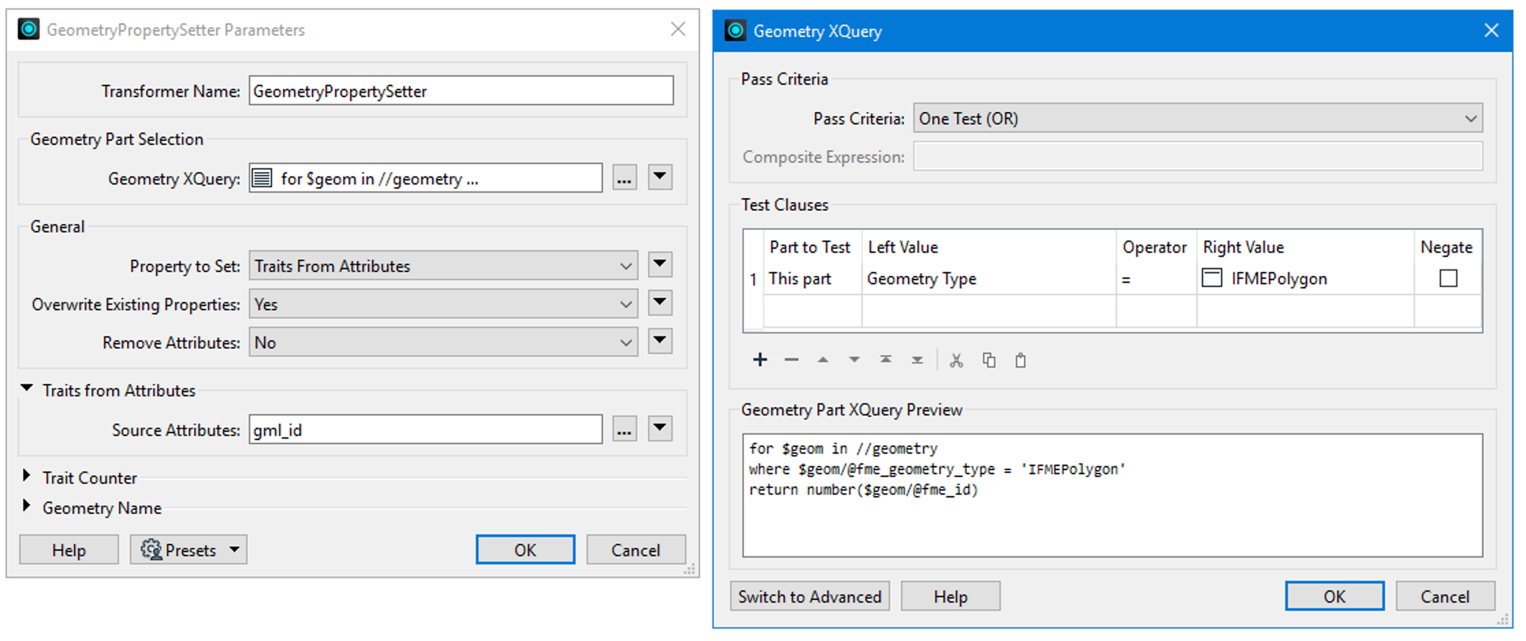Copy the selected test clause
The height and width of the screenshot is (641, 1526).
(989, 360)
